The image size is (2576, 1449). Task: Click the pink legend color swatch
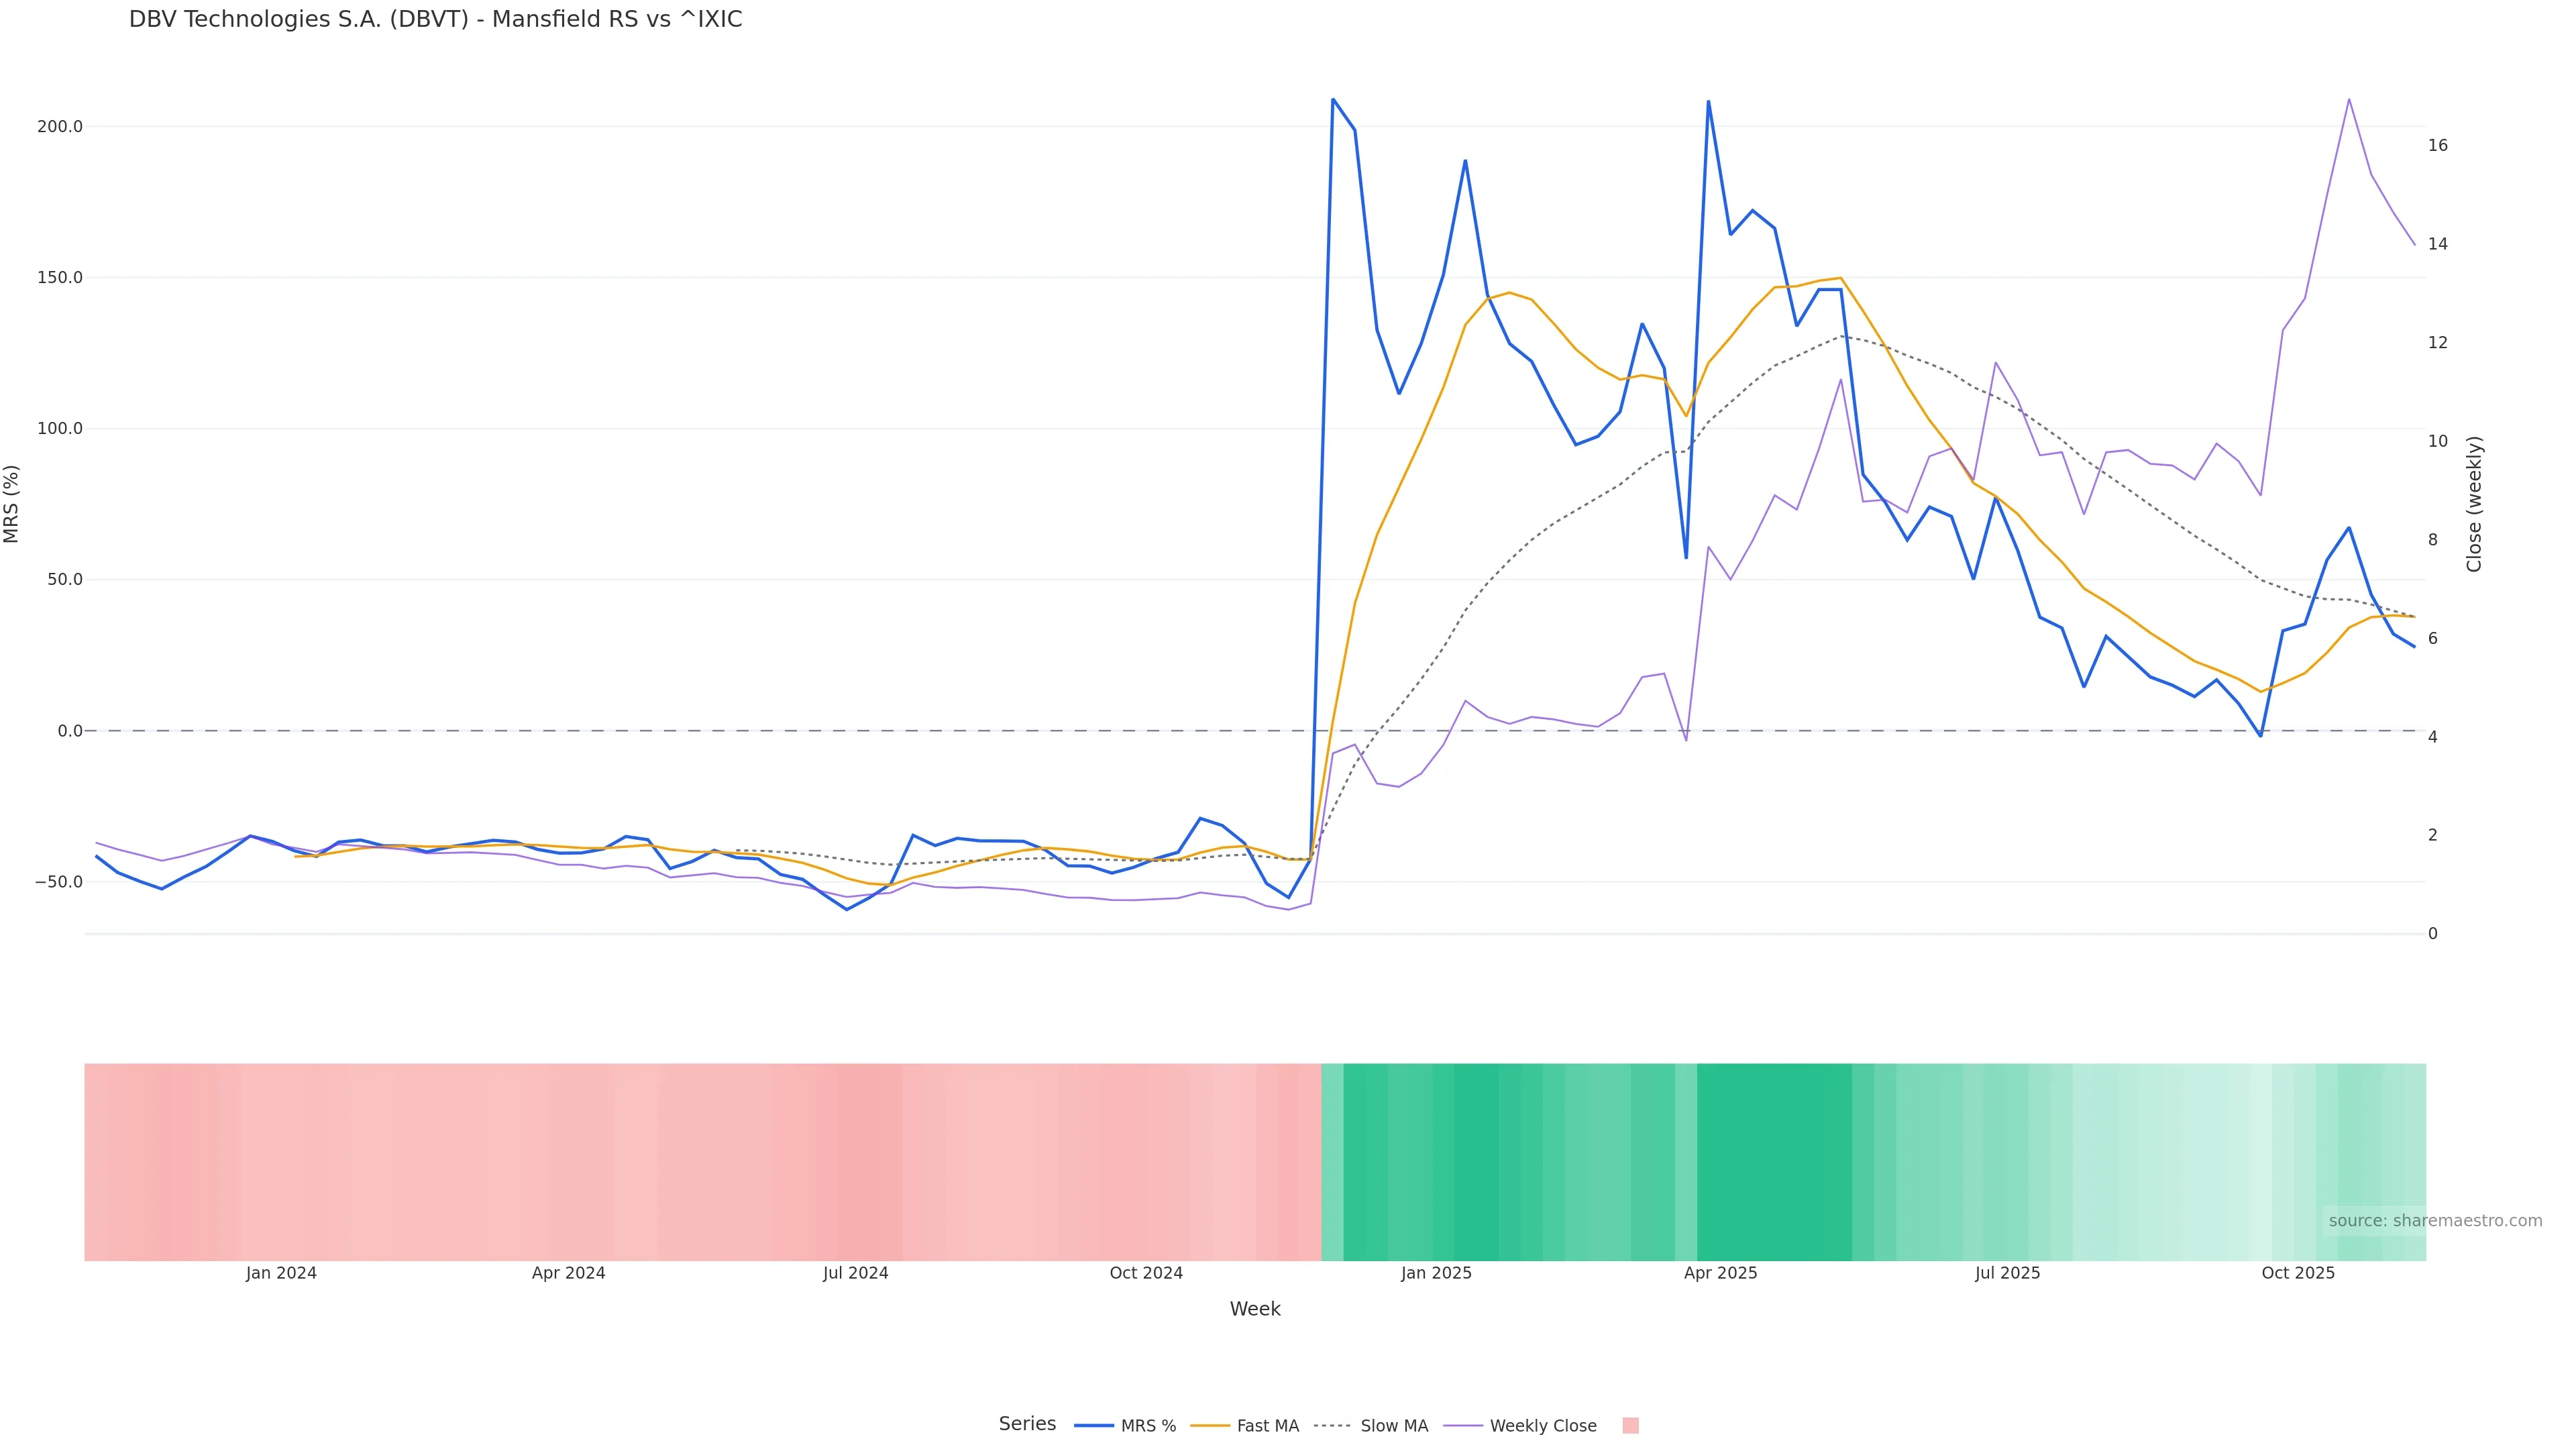[x=1630, y=1426]
